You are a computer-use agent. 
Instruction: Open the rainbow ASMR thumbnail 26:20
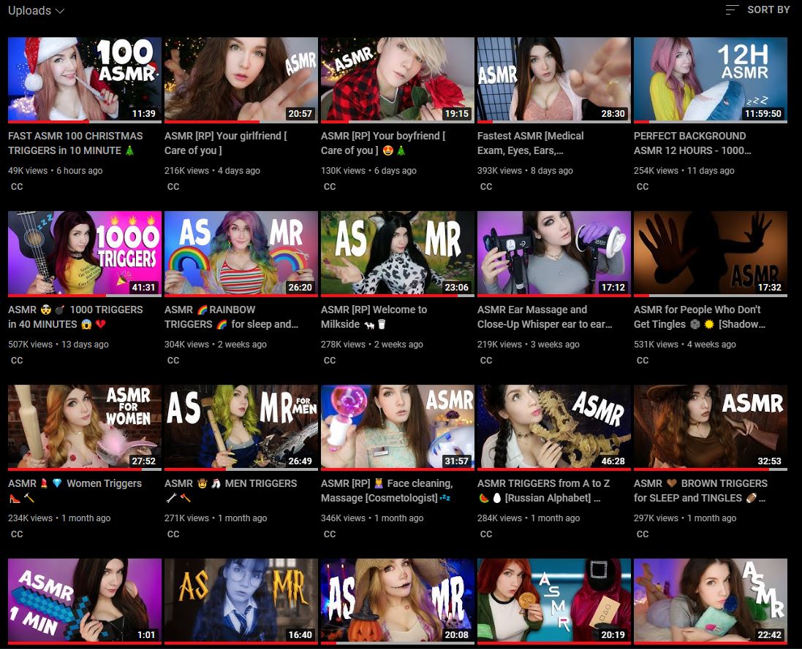click(241, 253)
